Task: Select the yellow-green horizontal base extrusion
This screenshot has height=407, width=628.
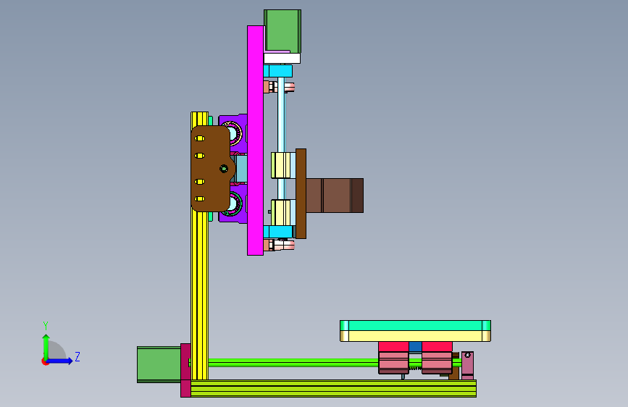Action: pos(334,389)
